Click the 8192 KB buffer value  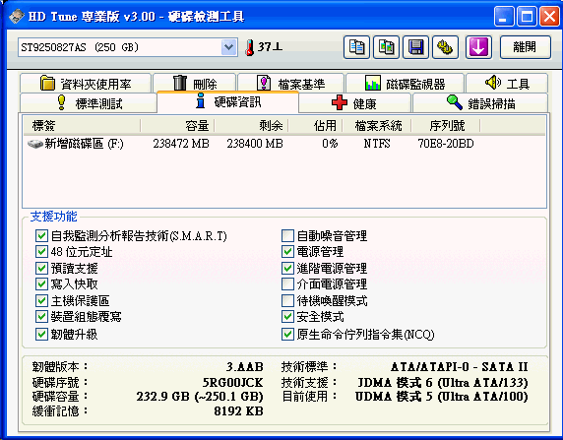tap(238, 411)
